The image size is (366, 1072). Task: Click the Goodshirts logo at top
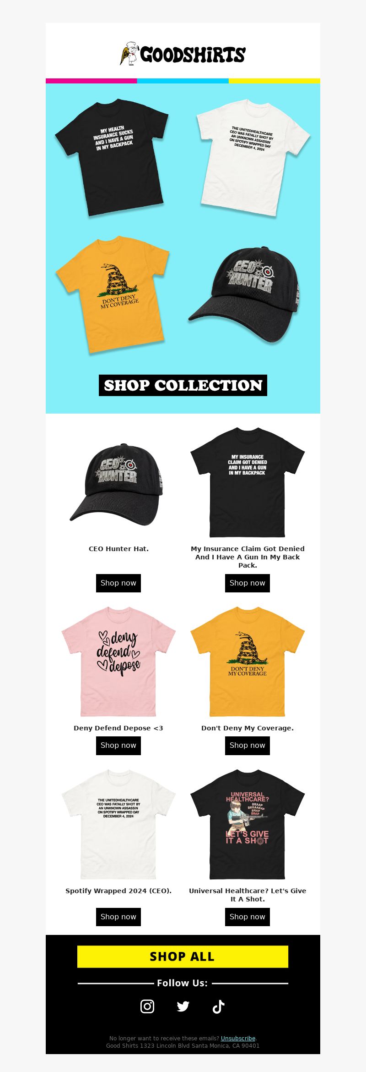pyautogui.click(x=183, y=54)
